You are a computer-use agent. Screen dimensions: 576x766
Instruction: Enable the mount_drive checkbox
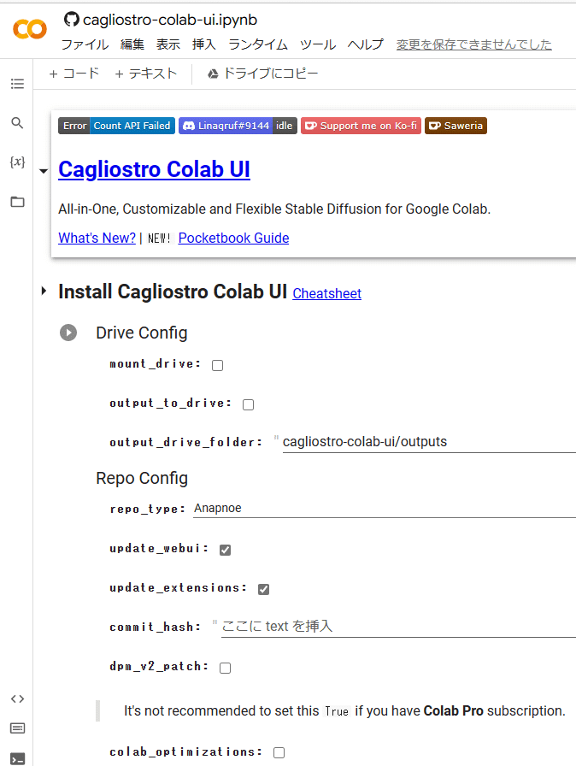218,365
